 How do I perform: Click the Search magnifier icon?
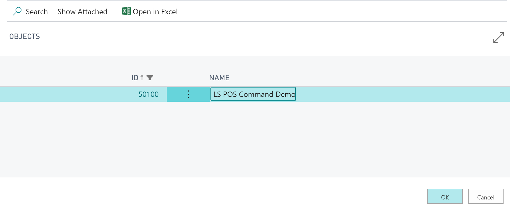coord(17,11)
